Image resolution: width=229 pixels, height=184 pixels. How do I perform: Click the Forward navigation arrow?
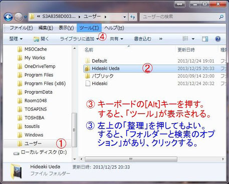point(19,17)
